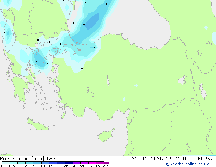216x167 pixels.
Task: Pick the 45–50 mm legend color box
Action: tap(100, 163)
